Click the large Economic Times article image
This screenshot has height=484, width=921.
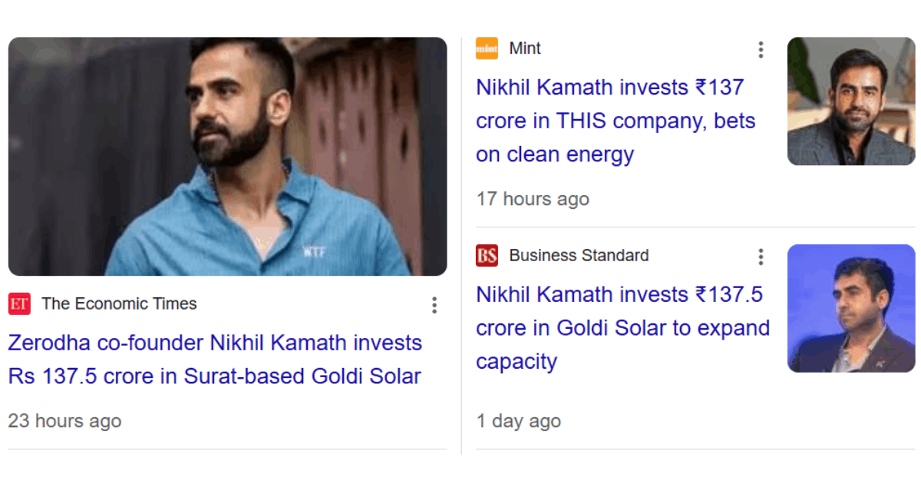[x=227, y=157]
